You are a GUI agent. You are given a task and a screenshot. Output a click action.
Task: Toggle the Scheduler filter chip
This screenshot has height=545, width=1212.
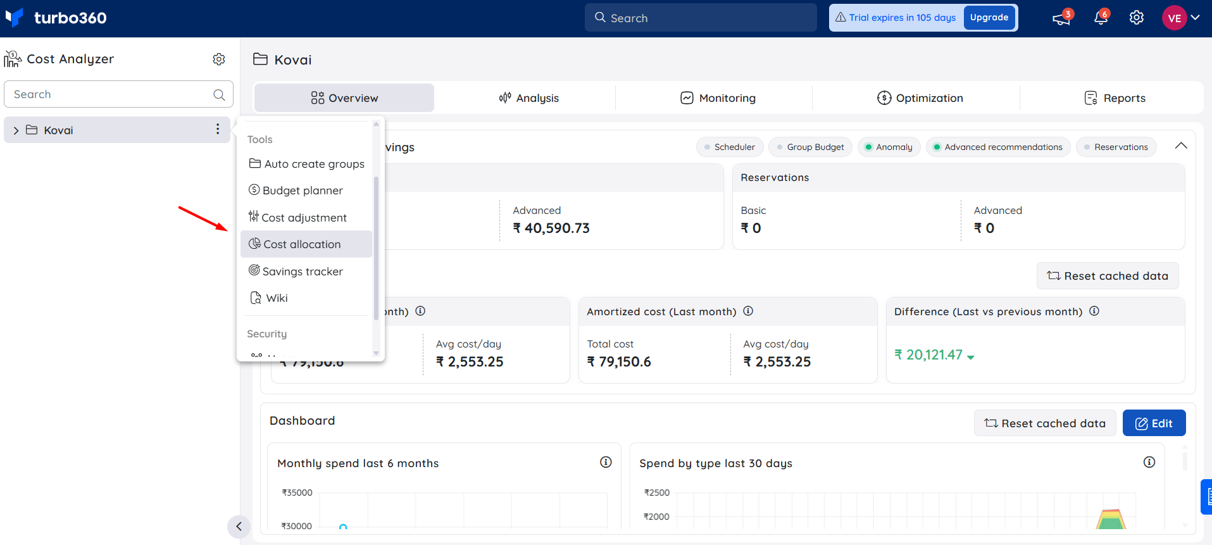tap(730, 147)
